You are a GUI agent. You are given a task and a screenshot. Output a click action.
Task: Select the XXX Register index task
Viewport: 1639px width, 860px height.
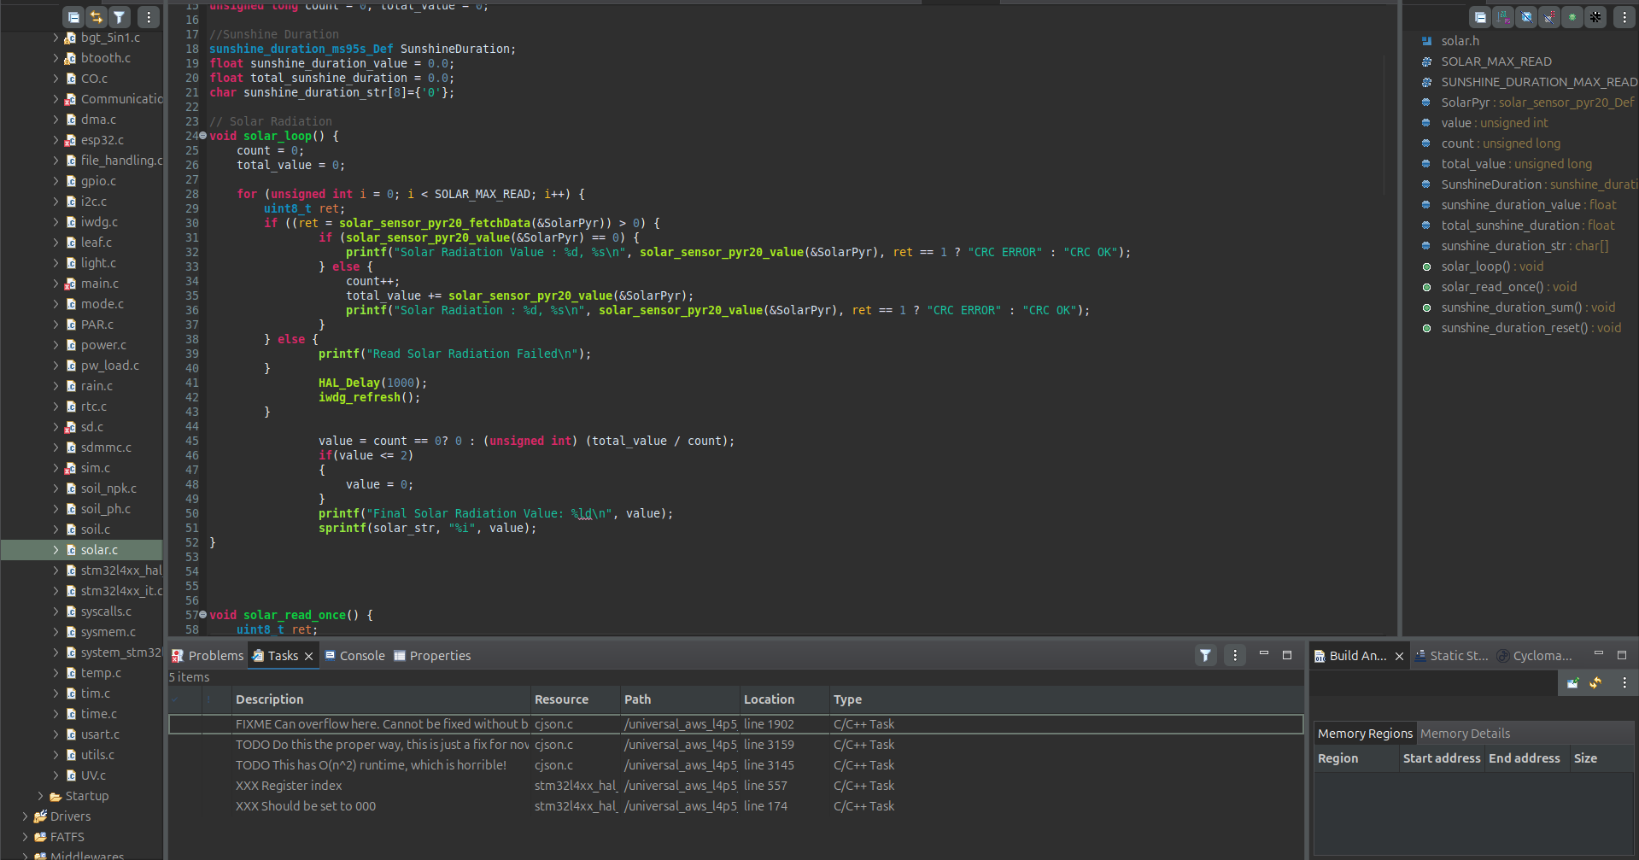click(x=735, y=786)
